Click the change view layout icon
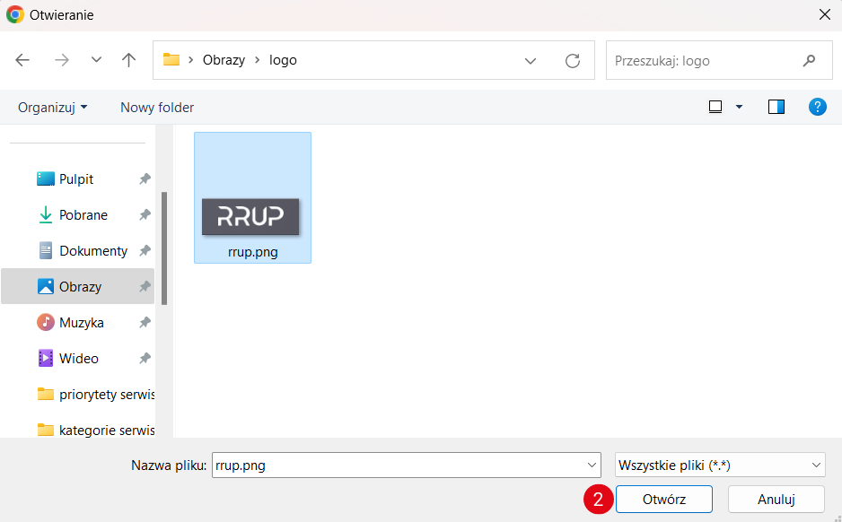 click(x=715, y=107)
